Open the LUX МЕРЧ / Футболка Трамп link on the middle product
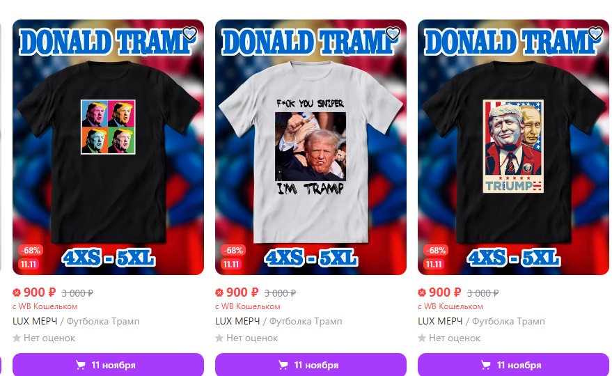 (278, 321)
